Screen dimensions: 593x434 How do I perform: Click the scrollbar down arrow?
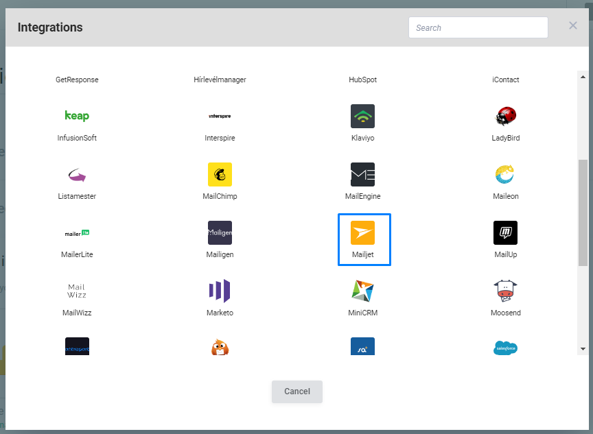point(583,349)
